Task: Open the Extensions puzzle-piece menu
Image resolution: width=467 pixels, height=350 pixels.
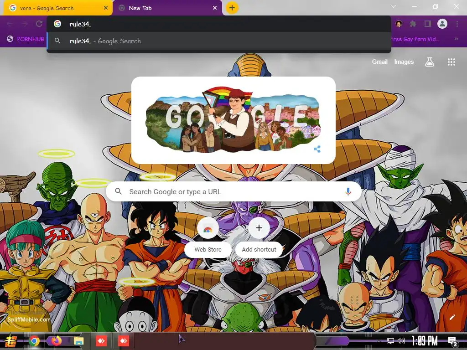Action: point(413,24)
